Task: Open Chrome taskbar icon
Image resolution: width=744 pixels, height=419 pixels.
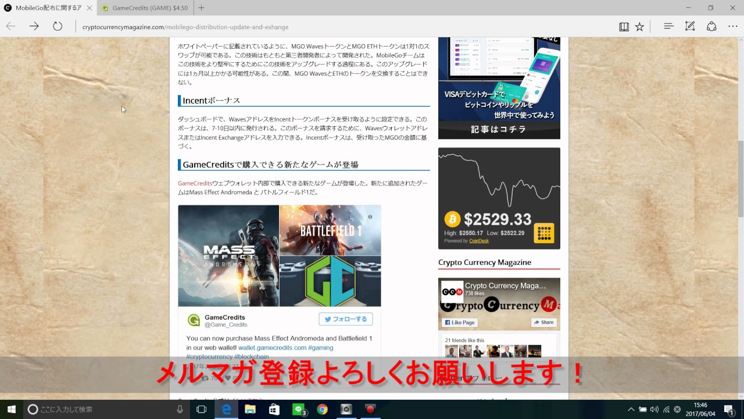Action: tap(322, 409)
